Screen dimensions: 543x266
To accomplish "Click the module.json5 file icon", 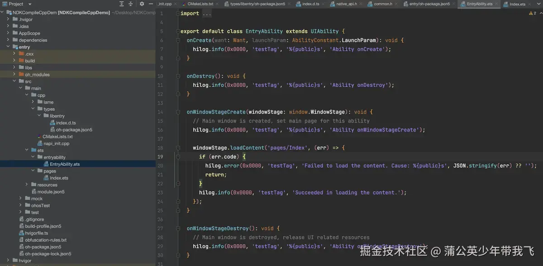I will coord(33,192).
